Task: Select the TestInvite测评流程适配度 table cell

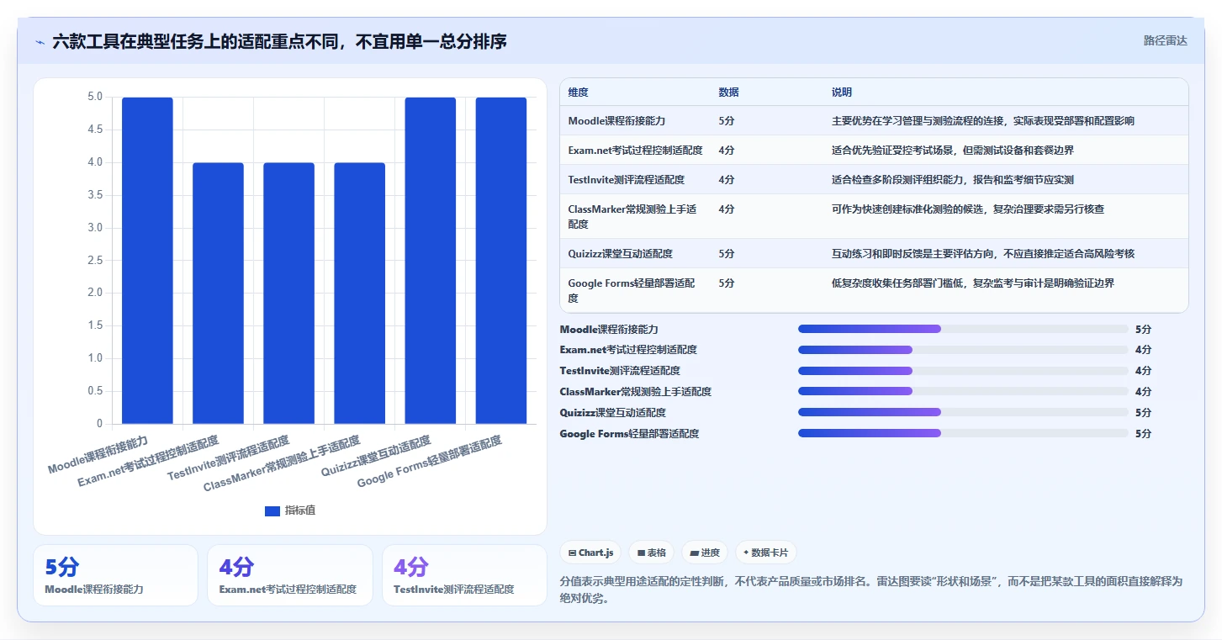Action: click(626, 180)
